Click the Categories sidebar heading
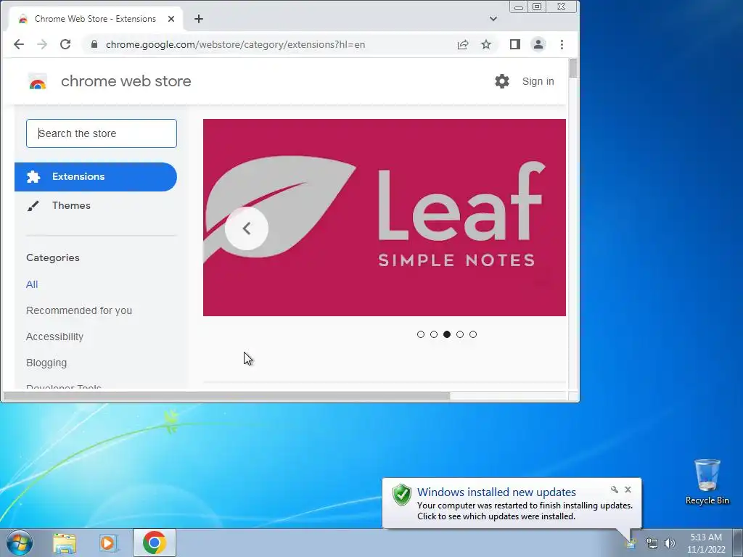743x557 pixels. pyautogui.click(x=53, y=258)
